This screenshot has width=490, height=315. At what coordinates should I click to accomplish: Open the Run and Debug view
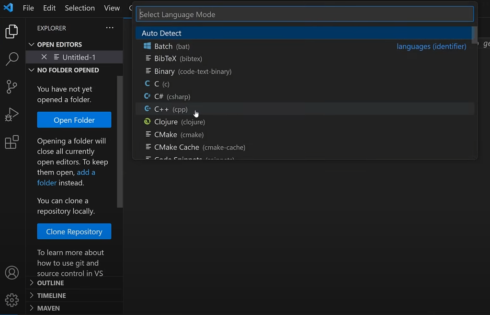click(x=11, y=114)
